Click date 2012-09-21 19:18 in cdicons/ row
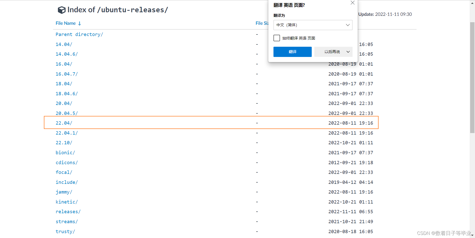475x238 pixels. point(351,163)
